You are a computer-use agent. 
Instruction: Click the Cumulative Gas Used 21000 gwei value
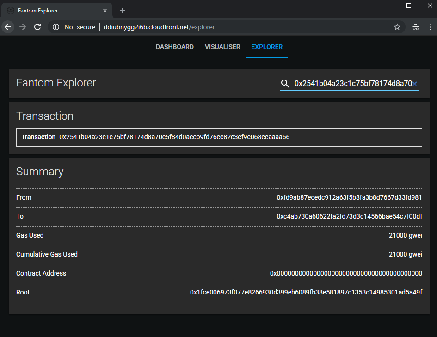pos(405,254)
